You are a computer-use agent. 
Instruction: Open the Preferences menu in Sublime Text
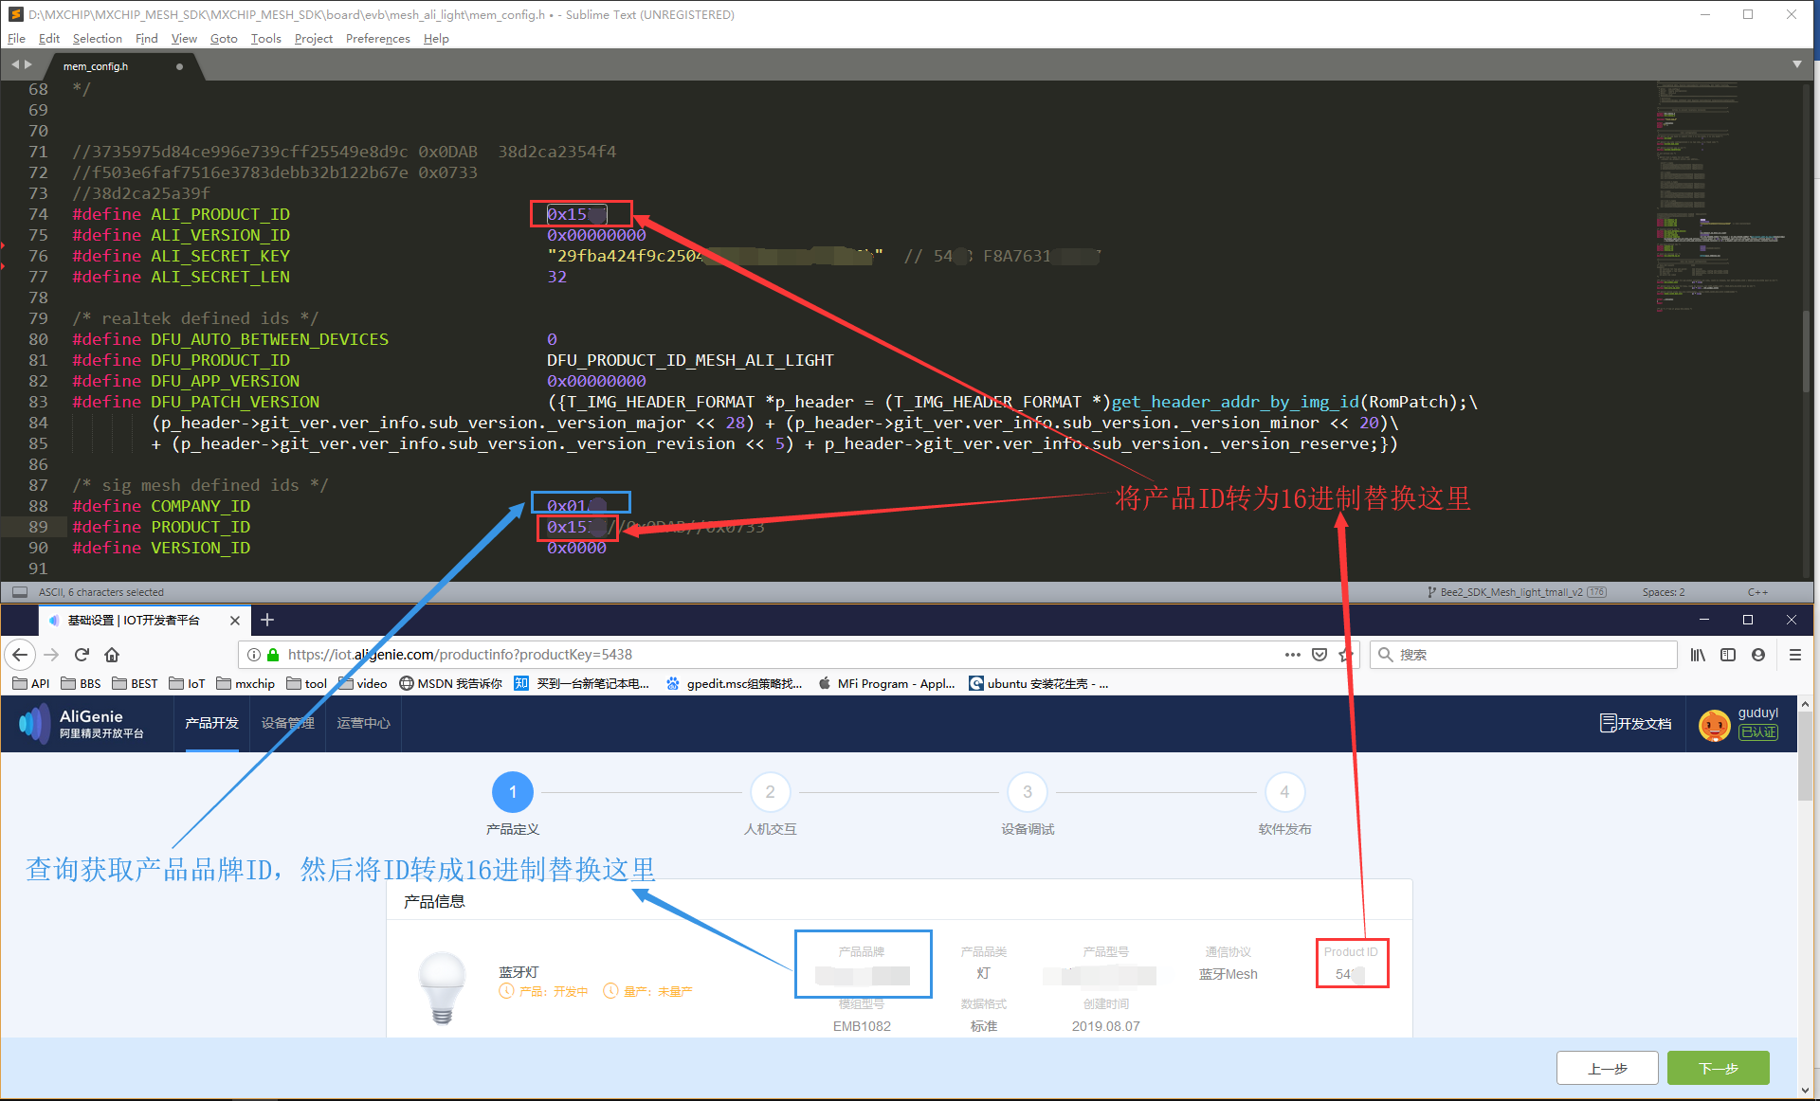click(377, 39)
